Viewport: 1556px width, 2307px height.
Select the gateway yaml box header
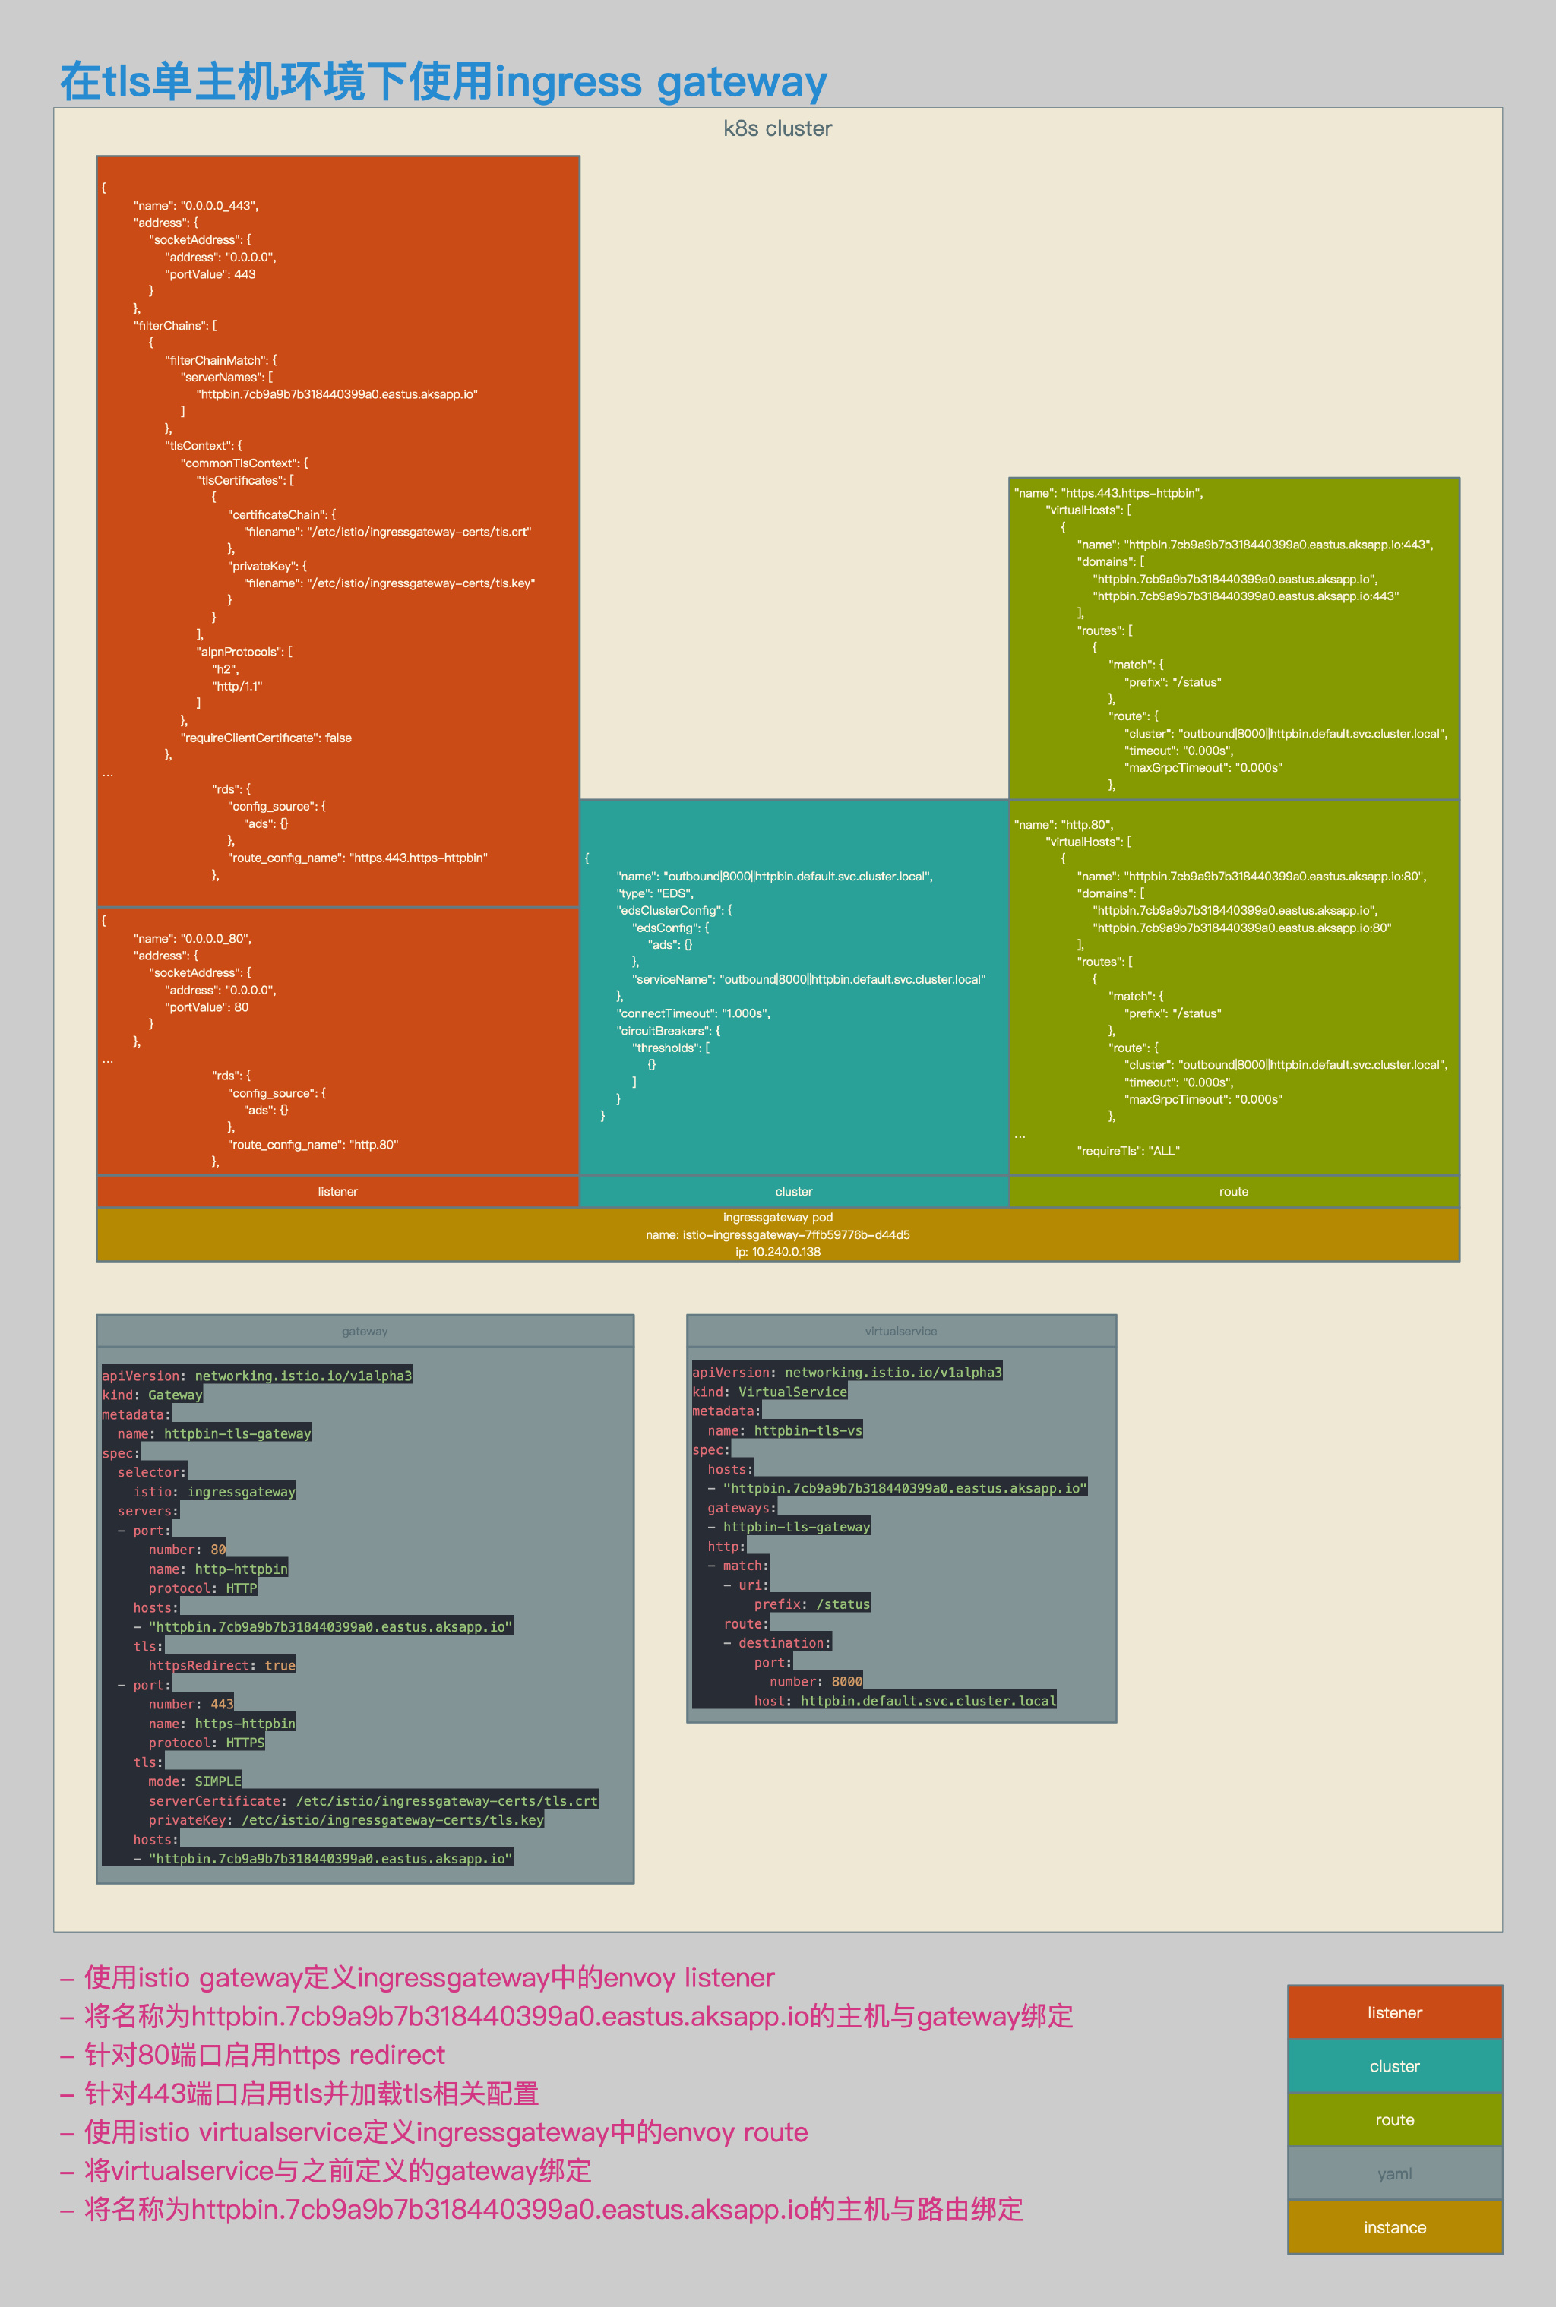[x=364, y=1332]
